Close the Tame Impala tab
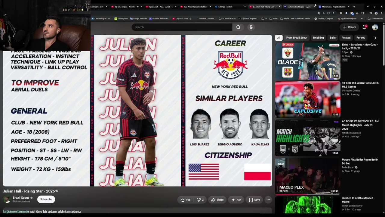This screenshot has height=217, width=385. coord(141,7)
